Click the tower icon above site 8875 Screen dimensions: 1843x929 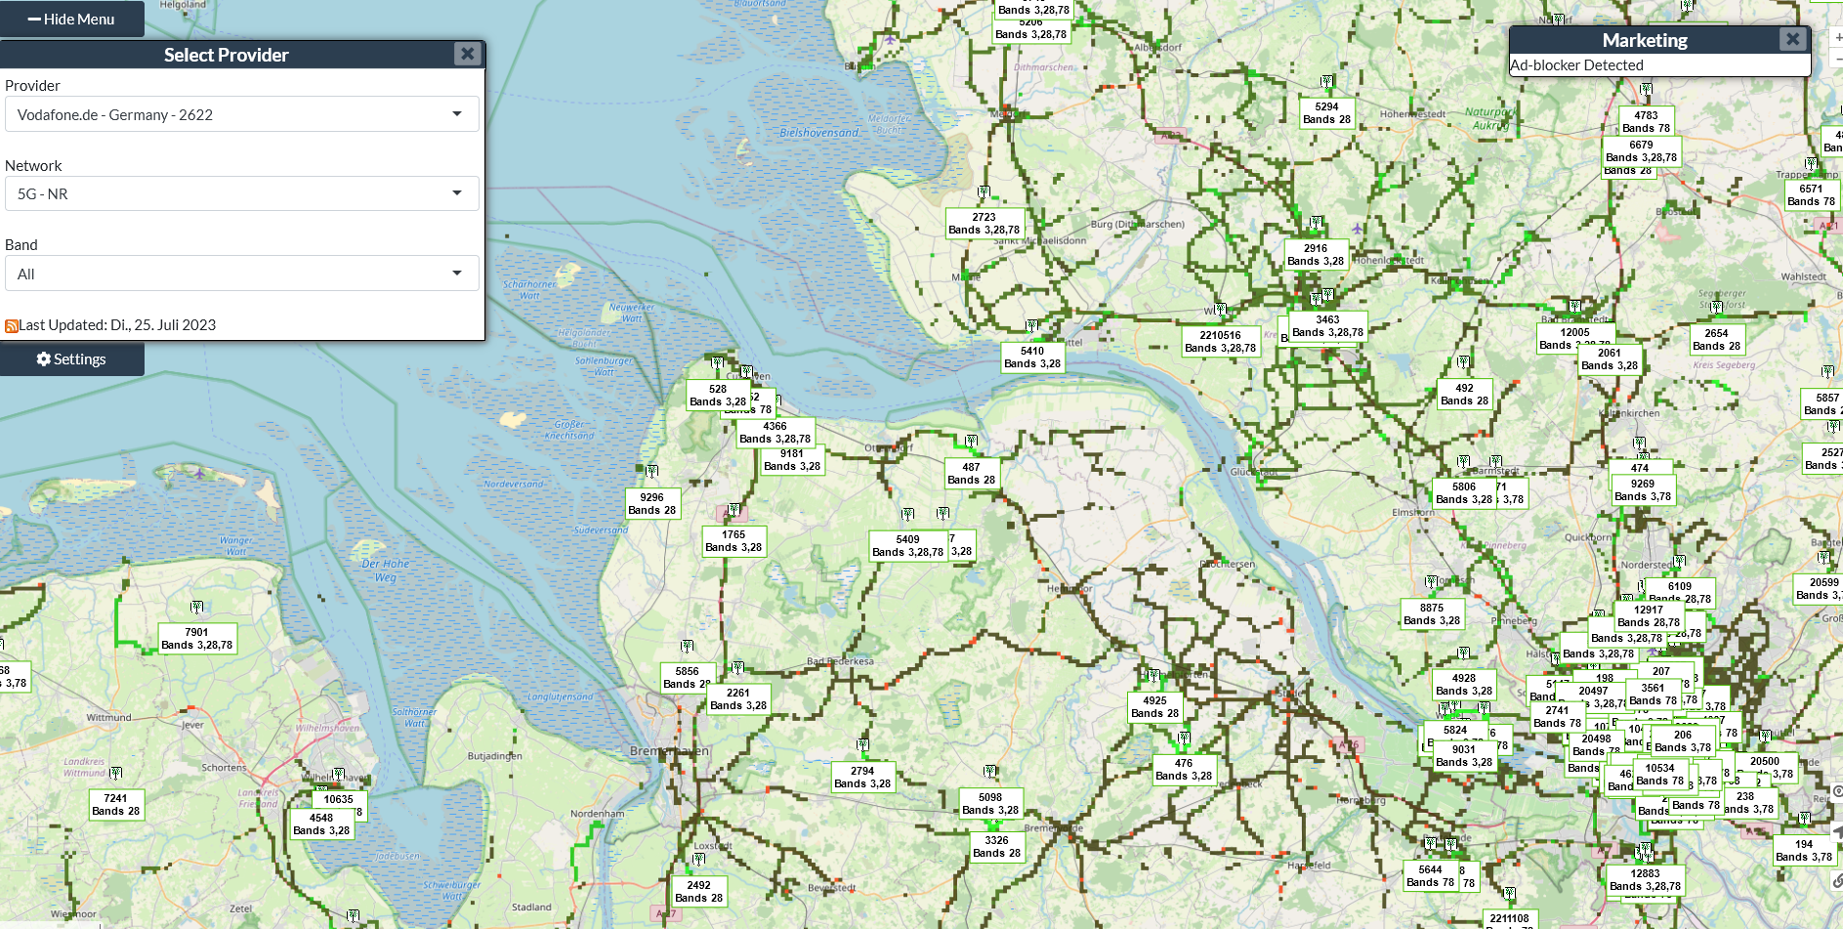coord(1432,582)
